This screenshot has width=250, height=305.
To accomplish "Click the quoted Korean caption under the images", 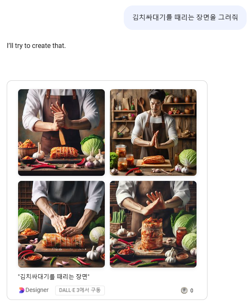I will tap(53, 276).
